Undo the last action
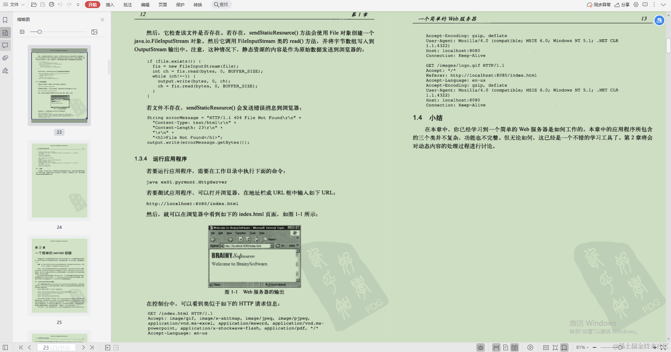This screenshot has width=671, height=352. [60, 5]
